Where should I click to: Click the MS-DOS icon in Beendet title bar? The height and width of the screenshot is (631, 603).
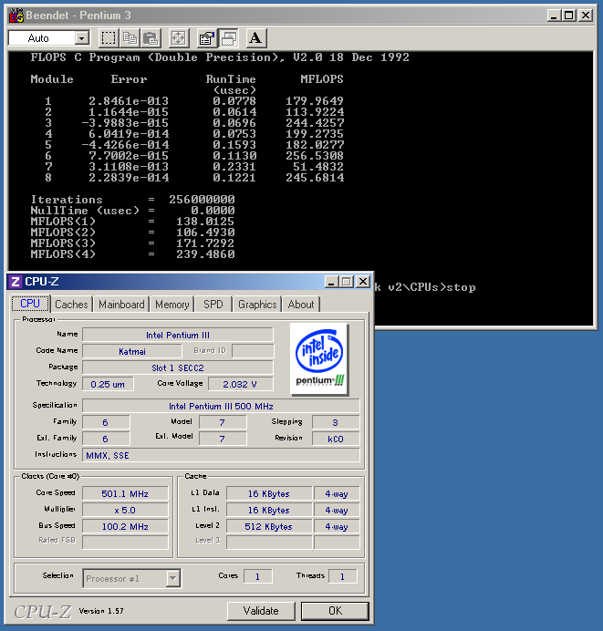pos(16,16)
